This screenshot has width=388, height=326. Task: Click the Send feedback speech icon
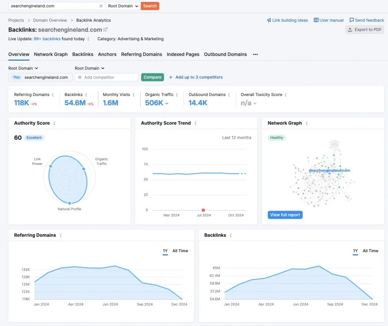click(352, 20)
